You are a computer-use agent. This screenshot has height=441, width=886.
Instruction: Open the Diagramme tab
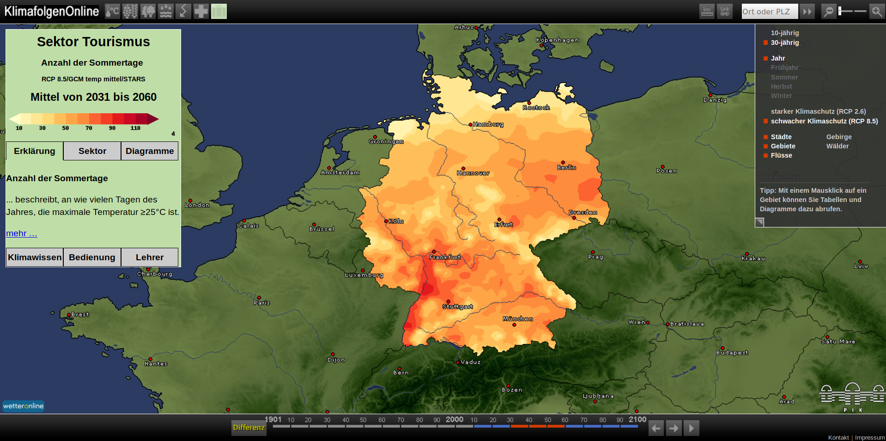click(x=150, y=151)
